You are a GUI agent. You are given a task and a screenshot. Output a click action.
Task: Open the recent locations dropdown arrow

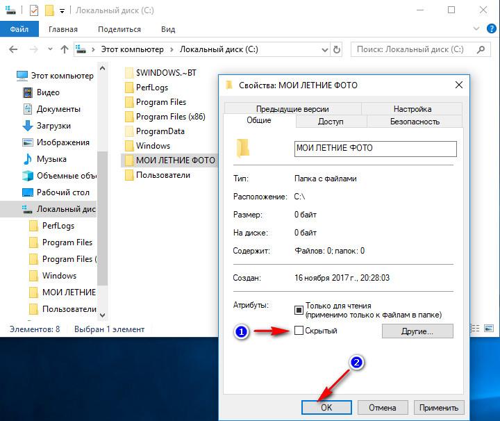coord(50,49)
